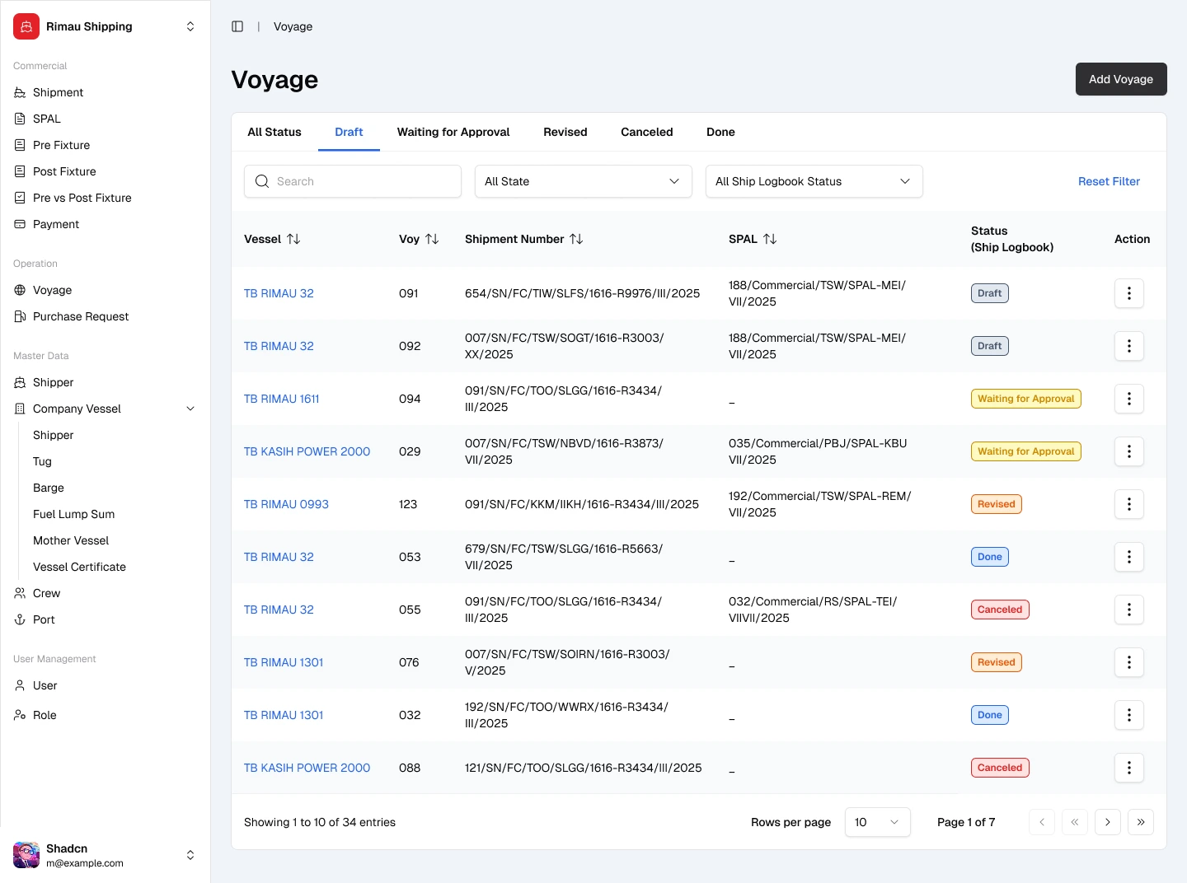Screen dimensions: 1187x883
Task: Sort the Shipment Number column
Action: click(576, 239)
